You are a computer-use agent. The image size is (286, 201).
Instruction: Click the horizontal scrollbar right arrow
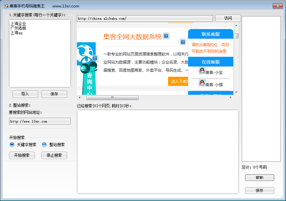(230, 97)
